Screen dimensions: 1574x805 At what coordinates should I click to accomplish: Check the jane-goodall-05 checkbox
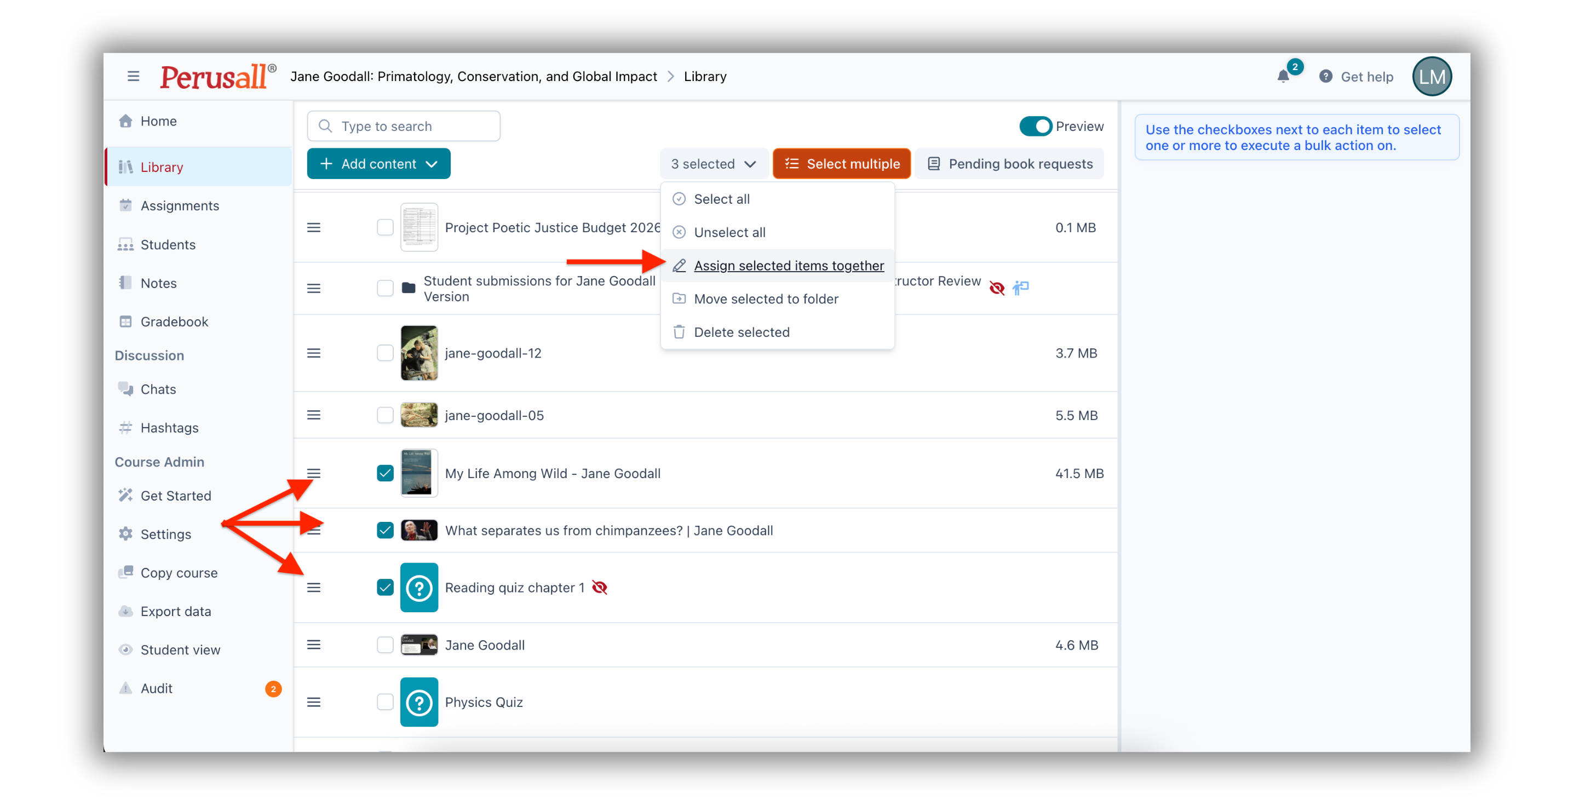point(385,415)
